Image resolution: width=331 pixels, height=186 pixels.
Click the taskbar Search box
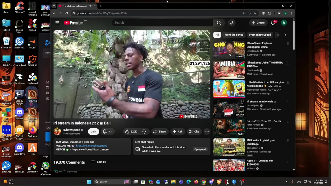(113, 182)
